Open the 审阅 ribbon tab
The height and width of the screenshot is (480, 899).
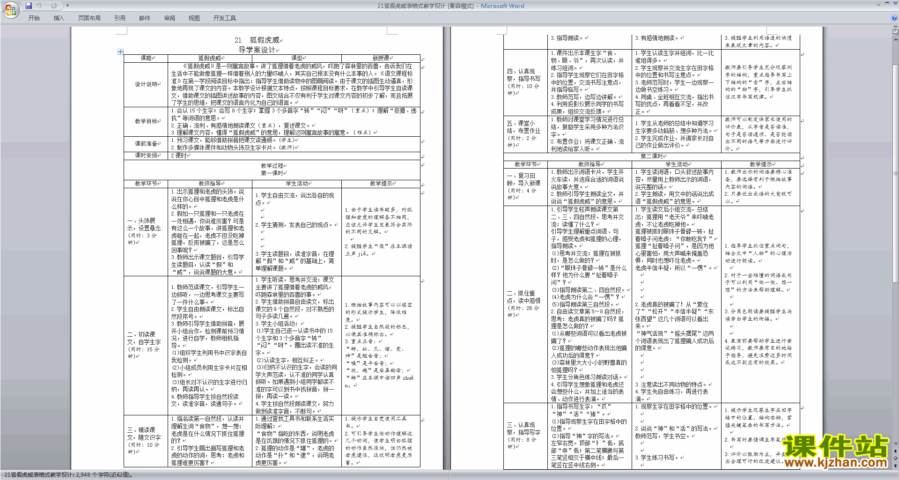tap(169, 18)
